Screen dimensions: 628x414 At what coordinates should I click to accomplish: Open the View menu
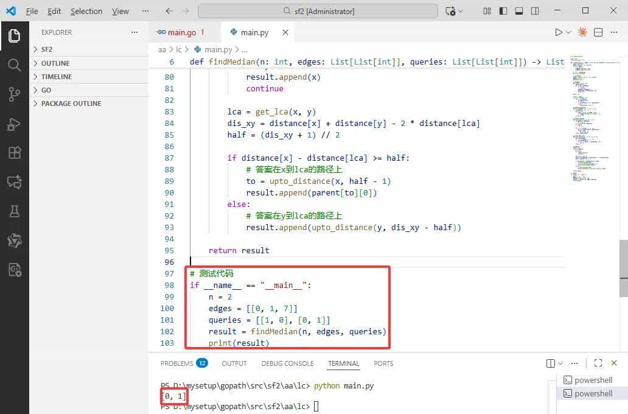coord(120,11)
